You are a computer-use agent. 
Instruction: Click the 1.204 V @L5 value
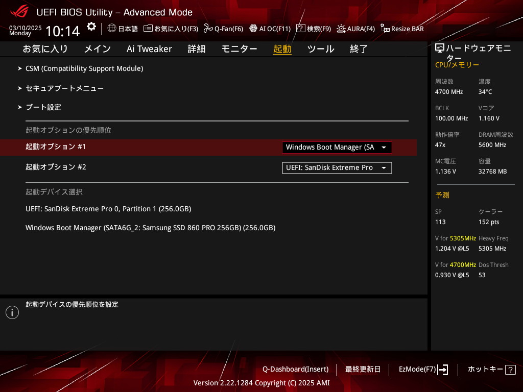pyautogui.click(x=452, y=249)
